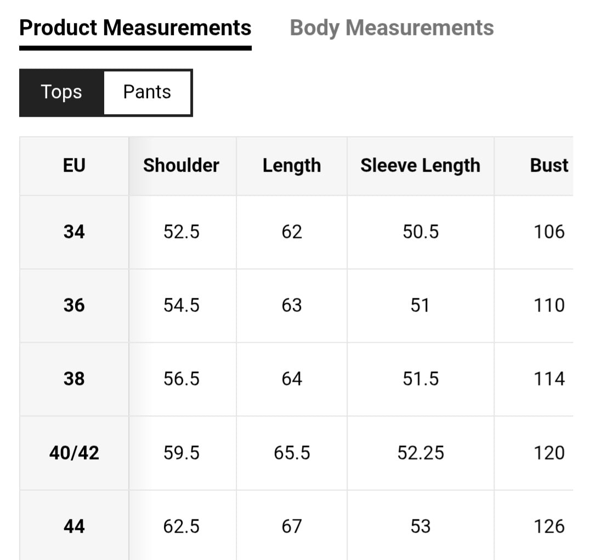Select the EU size 36 row label
The height and width of the screenshot is (560, 590).
pos(74,306)
